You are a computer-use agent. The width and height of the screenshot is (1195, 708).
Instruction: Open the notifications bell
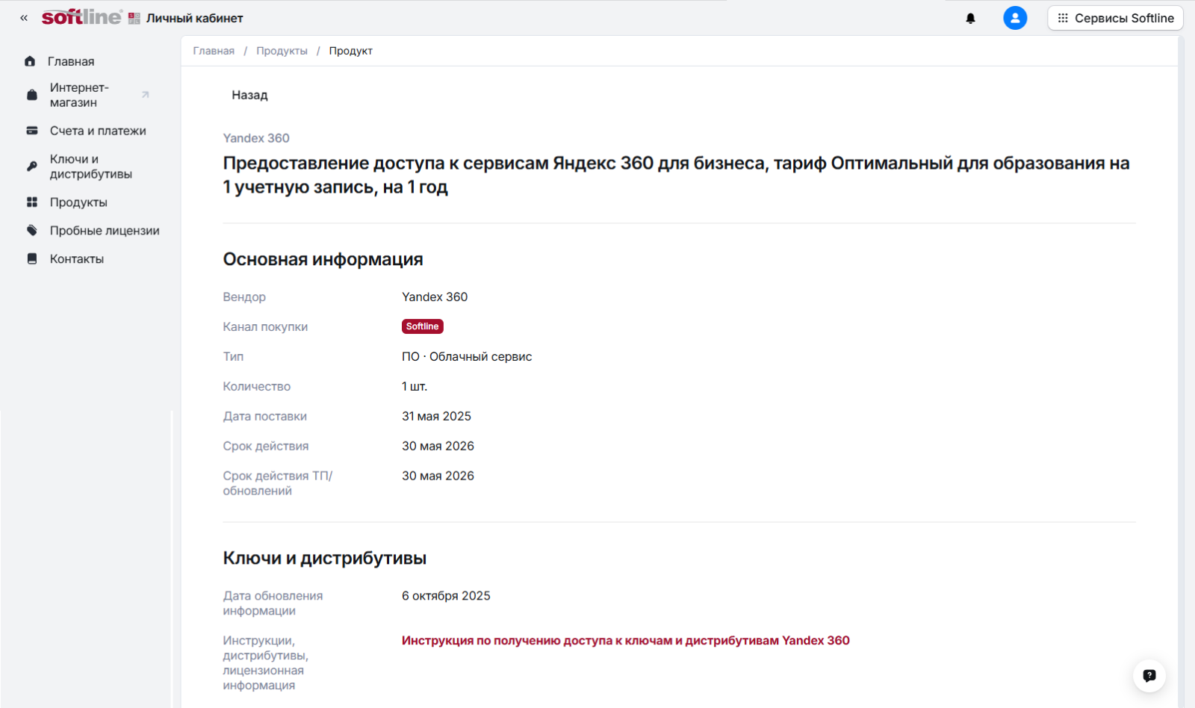970,18
